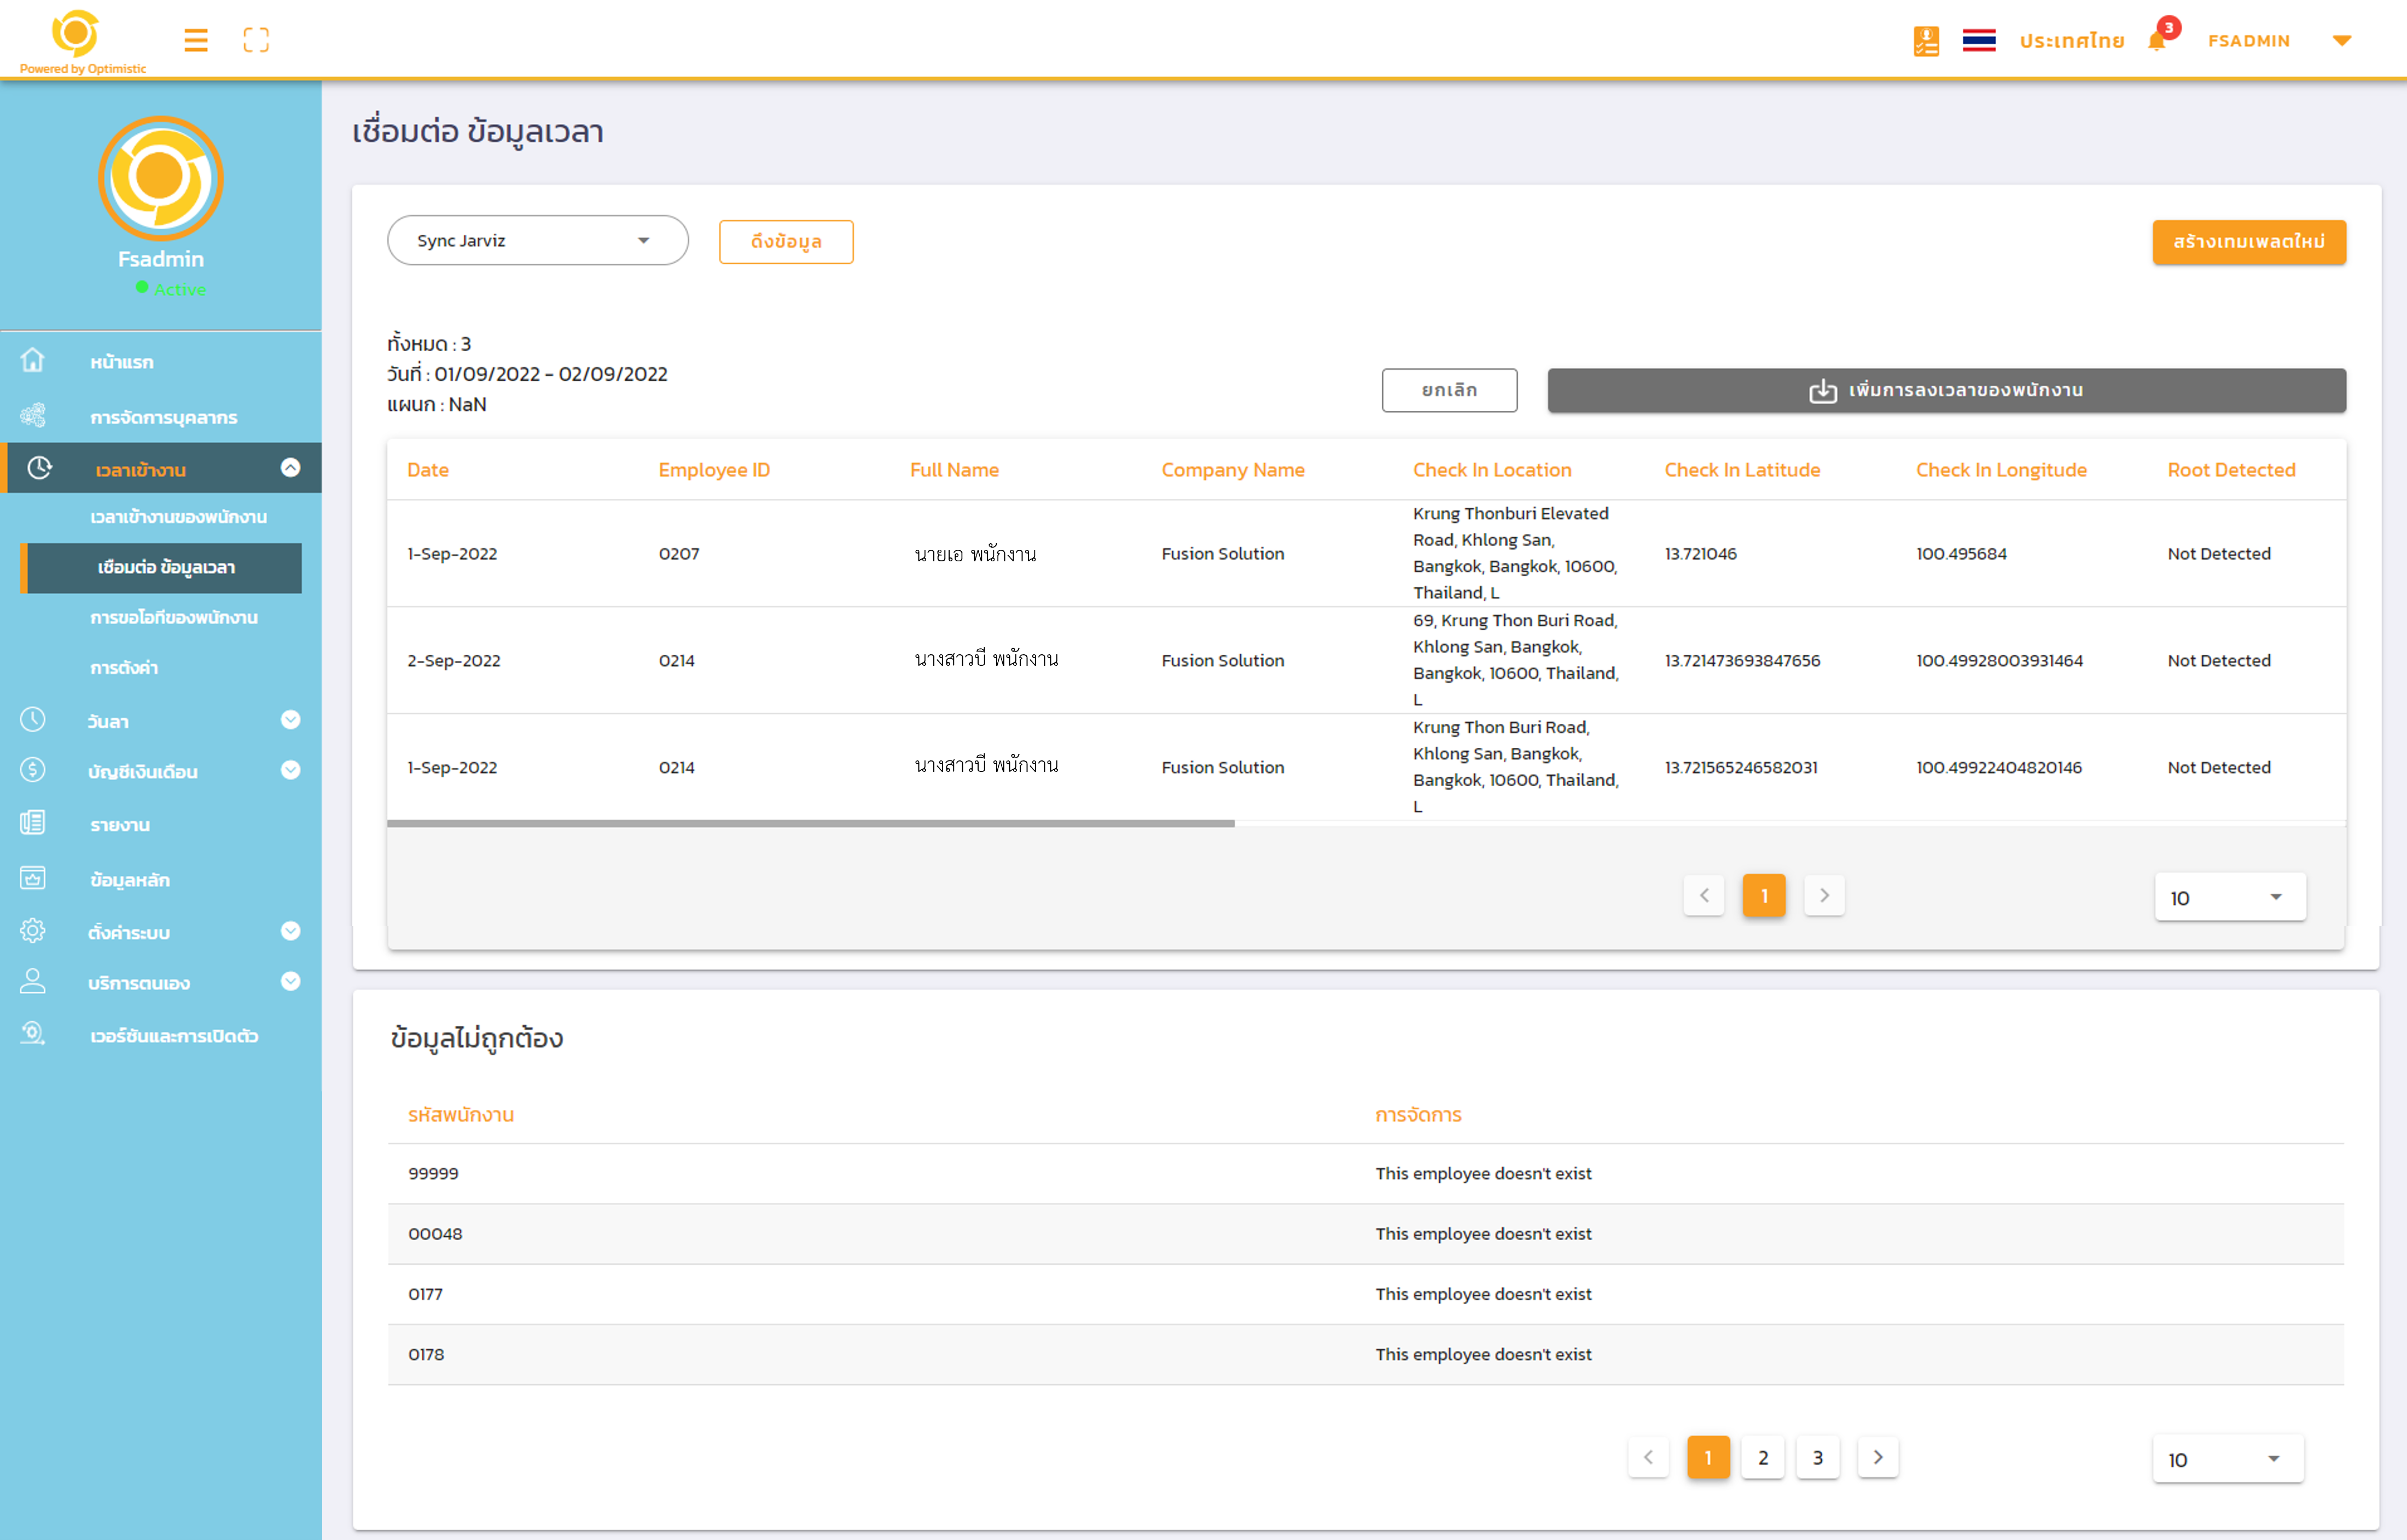This screenshot has width=2407, height=1540.
Task: Go to next page in top table
Action: coord(1824,895)
